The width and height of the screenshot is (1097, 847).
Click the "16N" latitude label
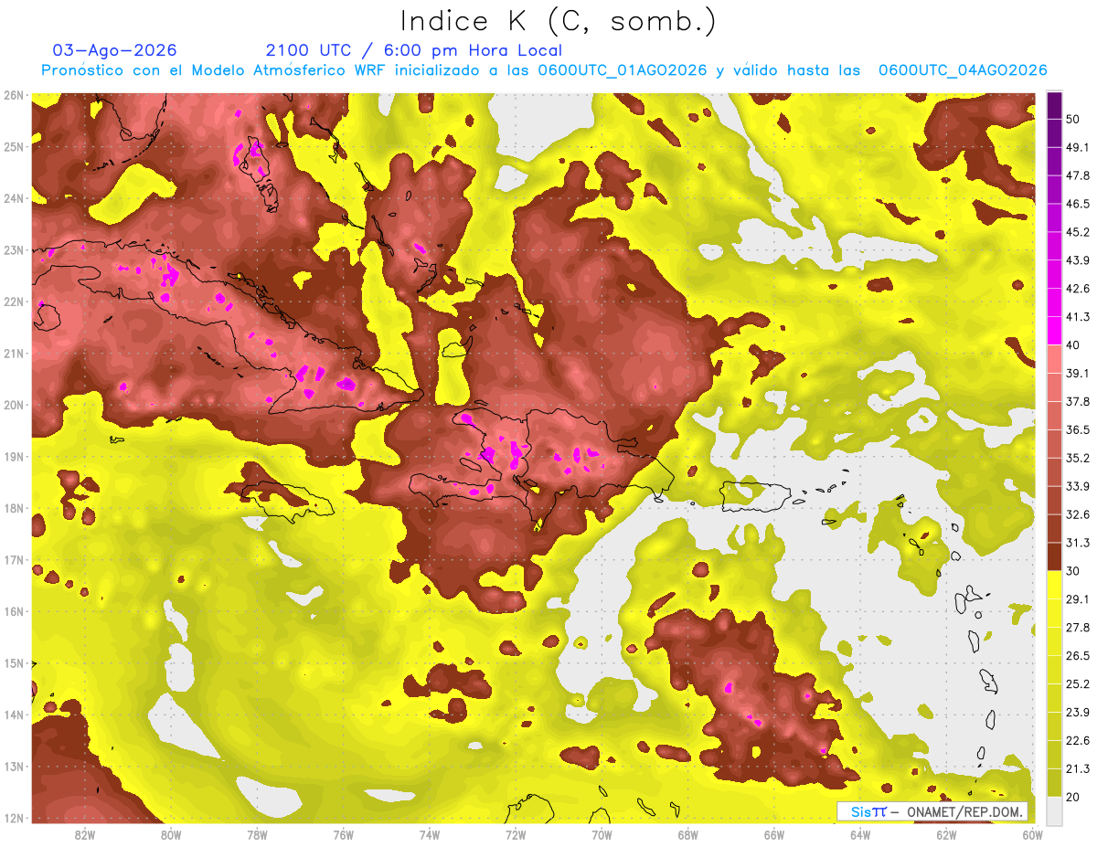click(13, 611)
